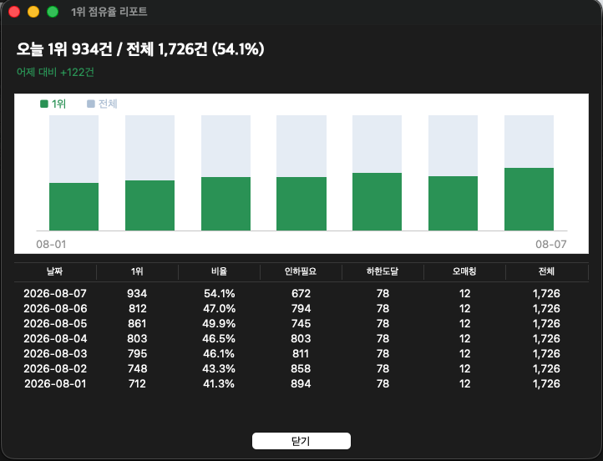Click the 812 value in the 1위 column
This screenshot has width=603, height=461.
coord(137,309)
